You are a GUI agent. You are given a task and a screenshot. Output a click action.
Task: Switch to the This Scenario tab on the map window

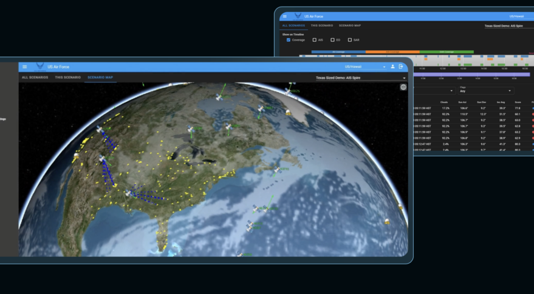[x=67, y=78]
